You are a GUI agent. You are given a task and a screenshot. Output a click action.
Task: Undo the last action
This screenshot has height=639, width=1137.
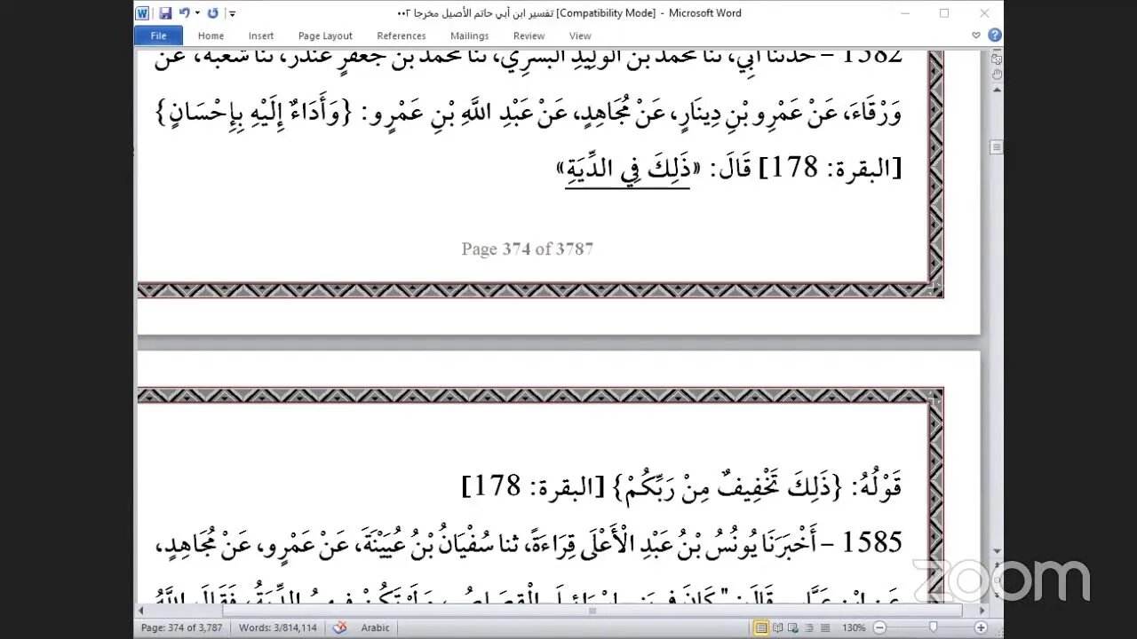pyautogui.click(x=184, y=13)
